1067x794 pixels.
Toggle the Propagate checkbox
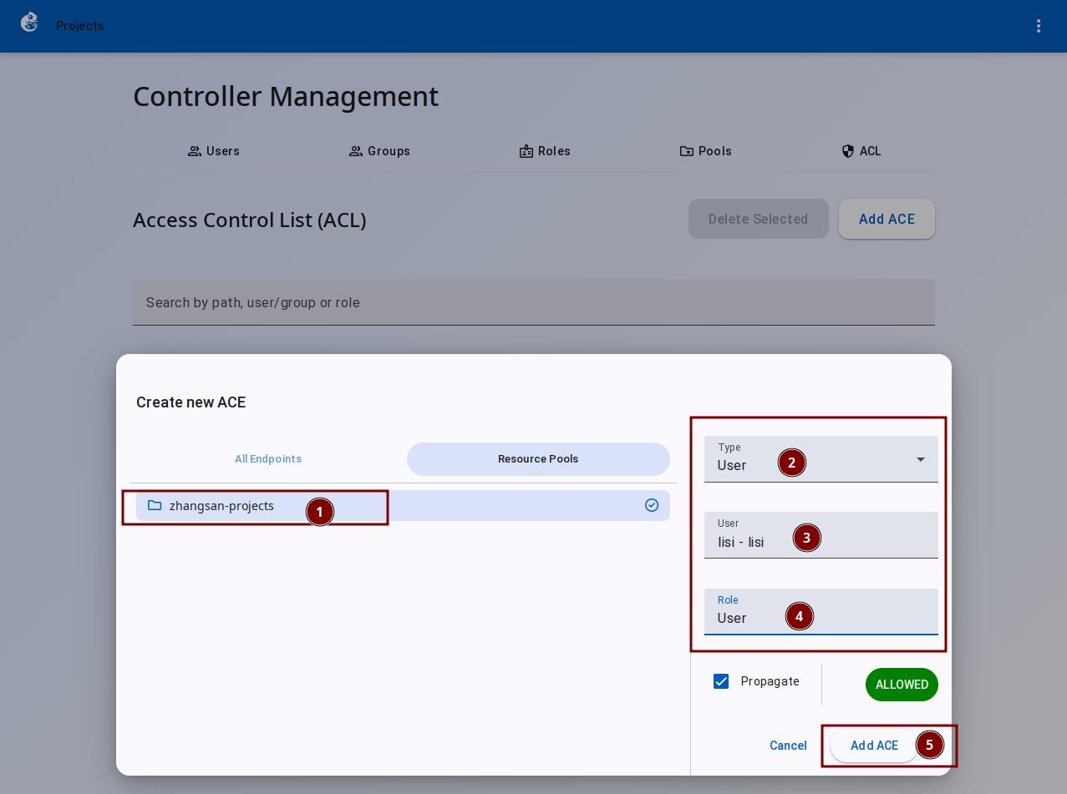[x=721, y=681]
